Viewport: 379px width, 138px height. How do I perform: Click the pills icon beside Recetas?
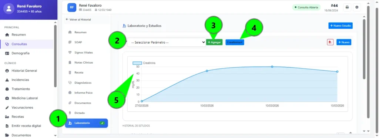pos(7,117)
